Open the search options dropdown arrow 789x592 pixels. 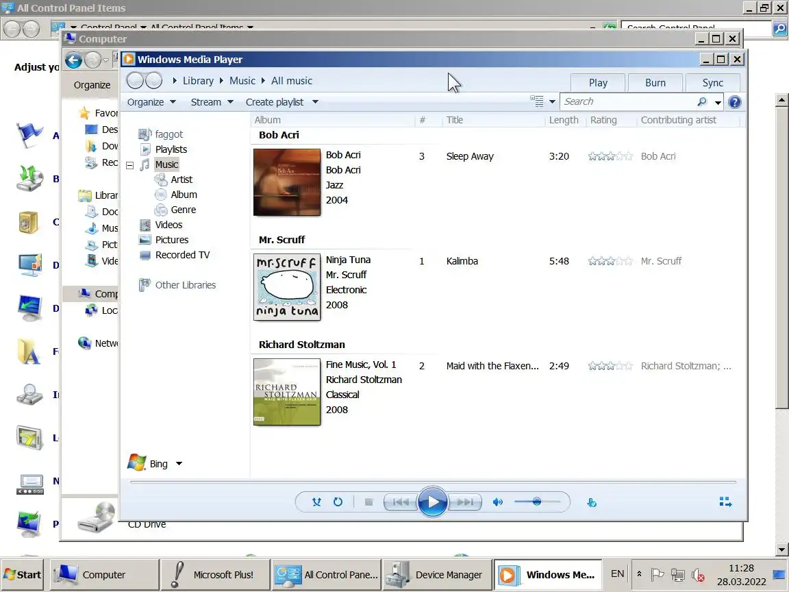pyautogui.click(x=718, y=102)
